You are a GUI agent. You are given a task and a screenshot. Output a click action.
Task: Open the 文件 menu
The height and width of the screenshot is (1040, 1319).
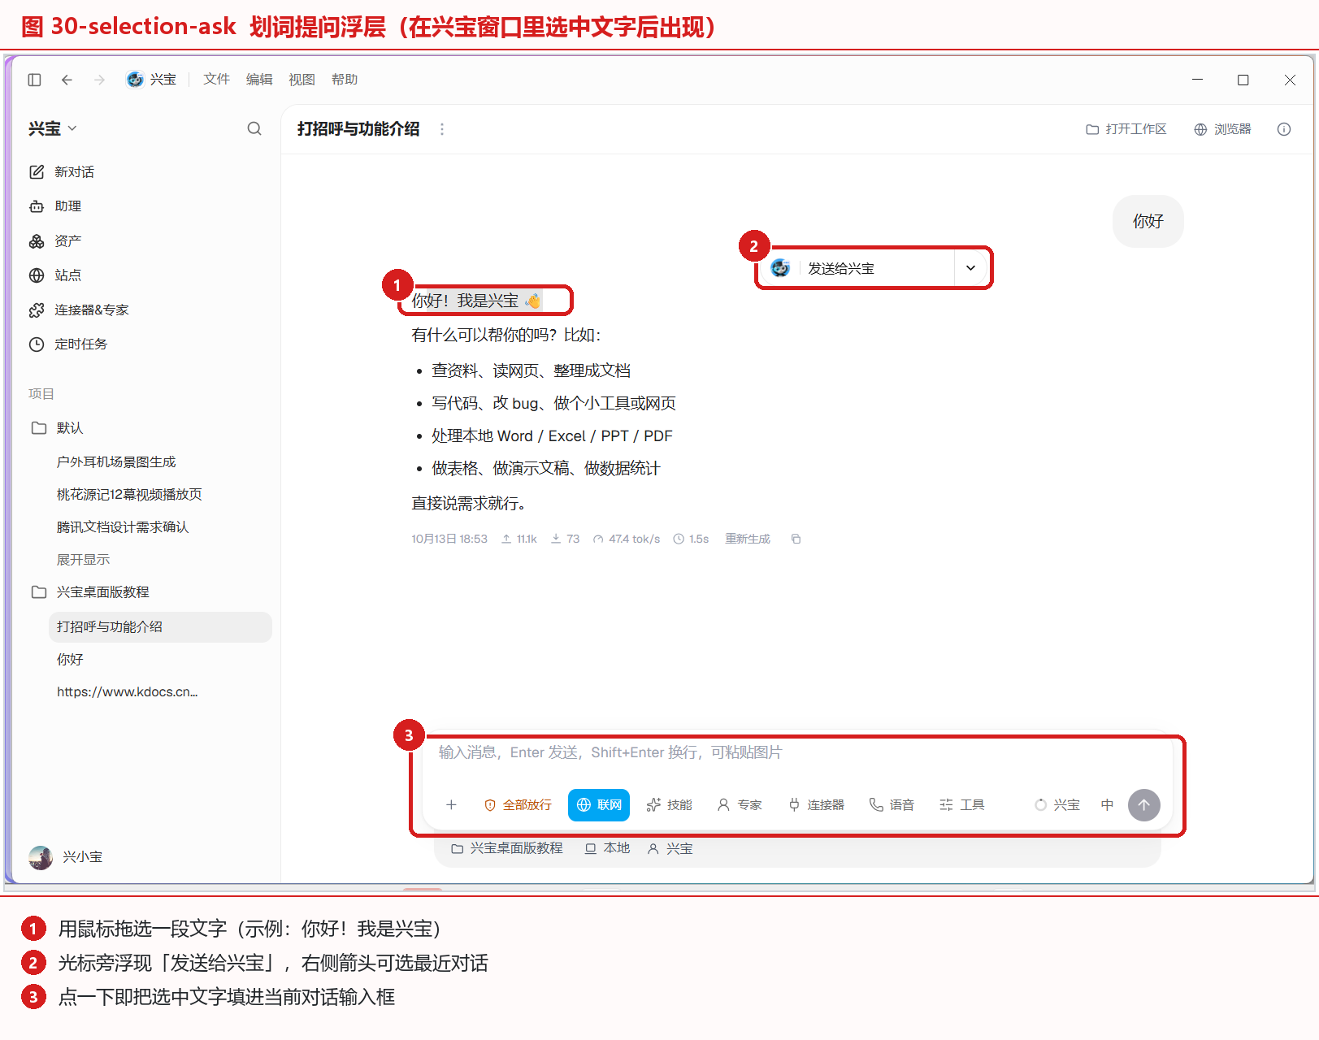pyautogui.click(x=216, y=80)
